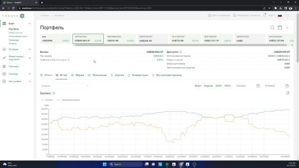Click the Условия sidebar icon
The width and height of the screenshot is (299, 168).
[x=4, y=49]
